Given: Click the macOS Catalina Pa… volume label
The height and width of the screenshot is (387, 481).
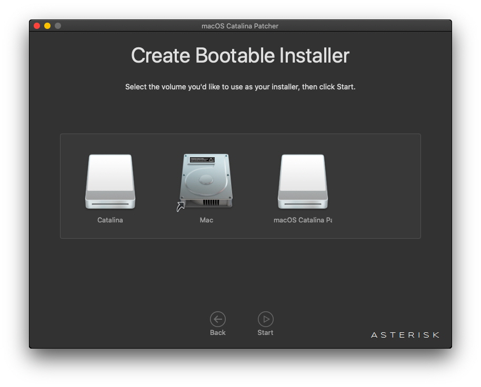Looking at the screenshot, I should point(303,220).
